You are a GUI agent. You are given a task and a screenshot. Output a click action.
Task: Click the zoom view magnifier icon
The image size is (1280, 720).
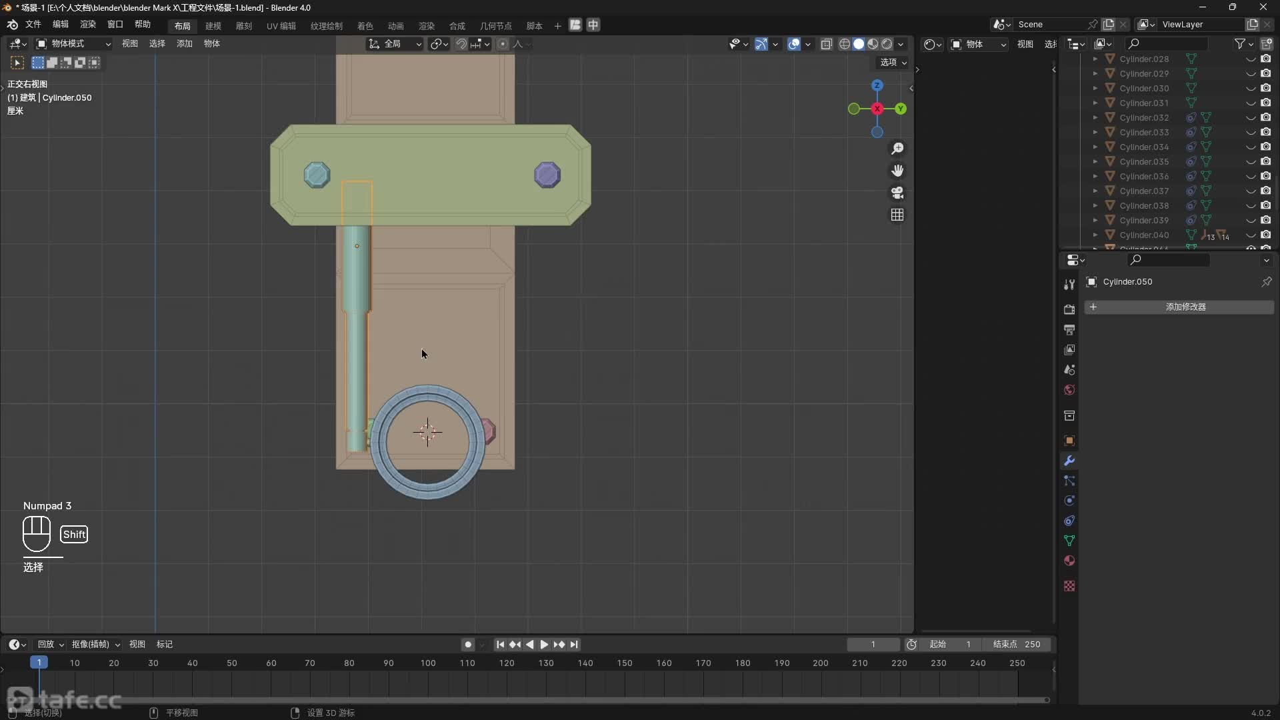click(897, 148)
